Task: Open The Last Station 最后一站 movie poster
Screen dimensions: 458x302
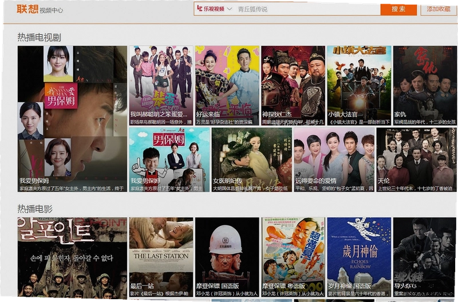Action: coord(161,257)
